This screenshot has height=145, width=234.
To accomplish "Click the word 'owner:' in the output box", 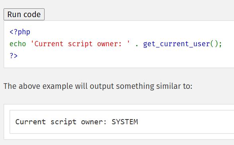I will click(94, 122).
